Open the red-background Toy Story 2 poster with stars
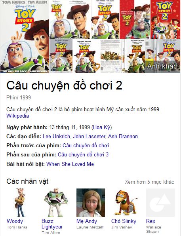 point(165,19)
